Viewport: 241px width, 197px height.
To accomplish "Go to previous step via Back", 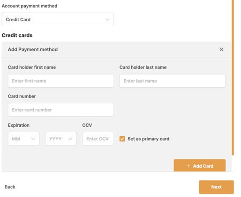I will (x=10, y=187).
